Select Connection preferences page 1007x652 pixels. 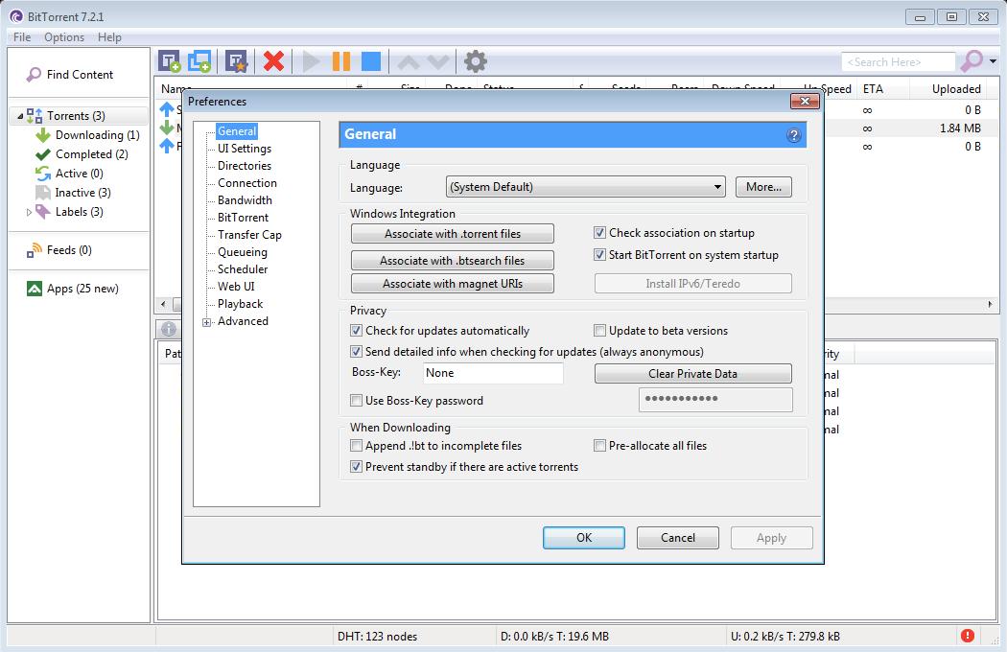pyautogui.click(x=247, y=183)
